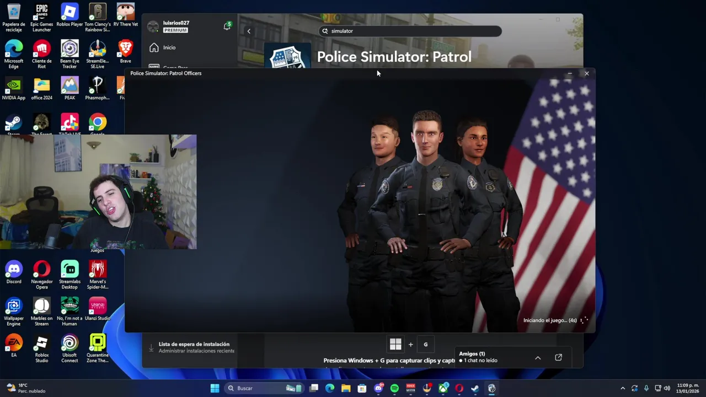Screen dimensions: 706x397
Task: Click Xbox app notifications bell
Action: coord(227,26)
